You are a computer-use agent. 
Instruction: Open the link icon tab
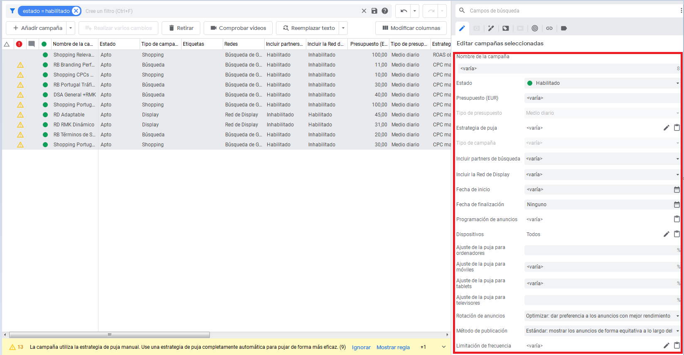point(549,28)
